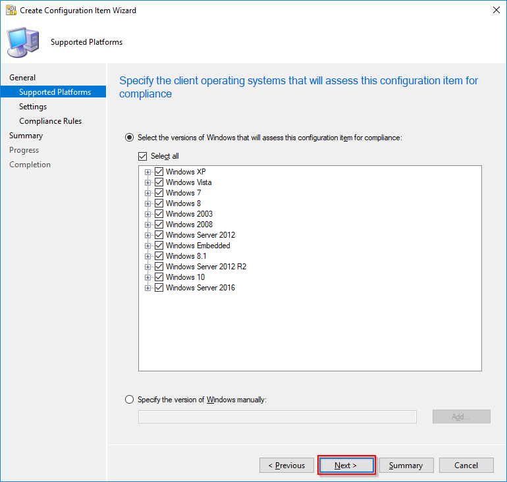Image resolution: width=507 pixels, height=482 pixels.
Task: Expand the Windows Server 2012 tree node
Action: (x=147, y=235)
